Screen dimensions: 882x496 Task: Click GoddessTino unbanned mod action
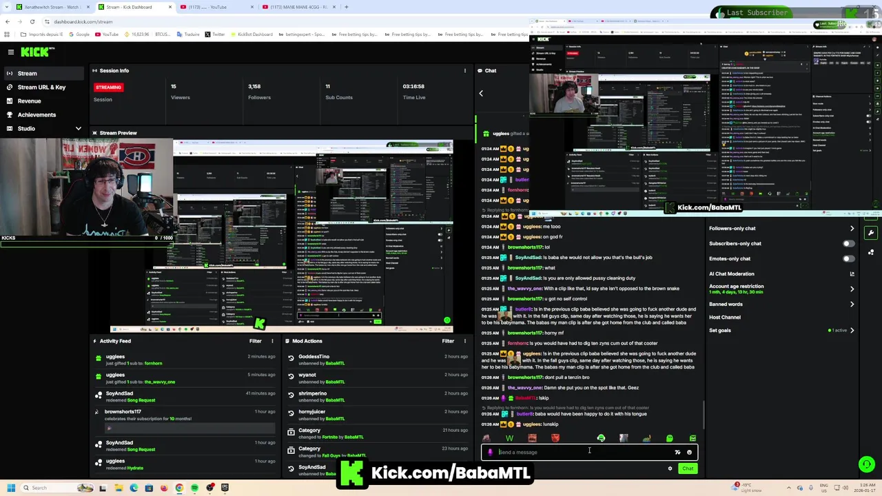pos(378,360)
